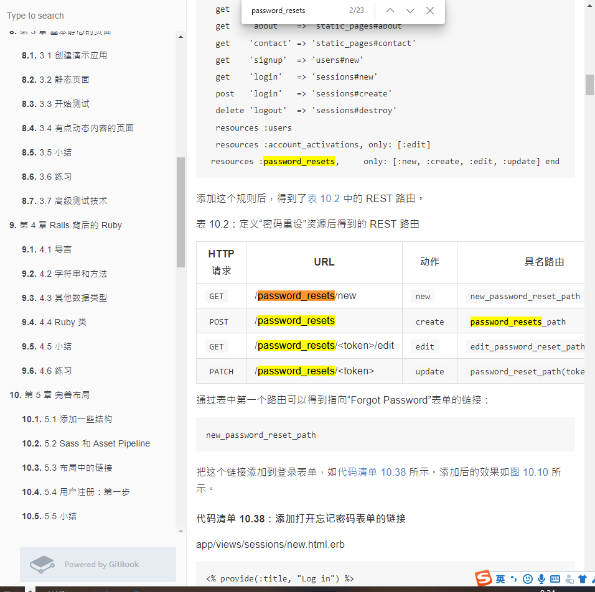Viewport: 595px width, 592px height.
Task: Click sidebar scrollbar up arrow
Action: coord(180,37)
